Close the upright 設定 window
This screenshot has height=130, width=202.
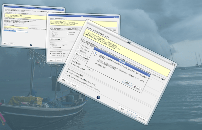[118, 17]
